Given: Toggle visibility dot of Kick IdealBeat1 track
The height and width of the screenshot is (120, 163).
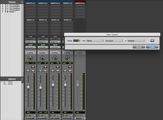Looking at the screenshot, I should pos(2,5).
